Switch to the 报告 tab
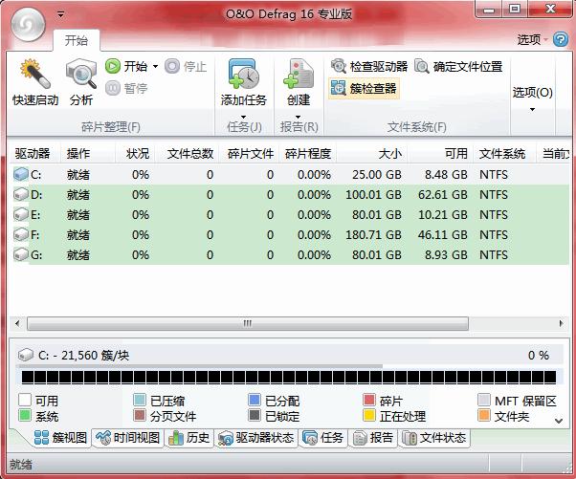The width and height of the screenshot is (576, 479). (372, 438)
